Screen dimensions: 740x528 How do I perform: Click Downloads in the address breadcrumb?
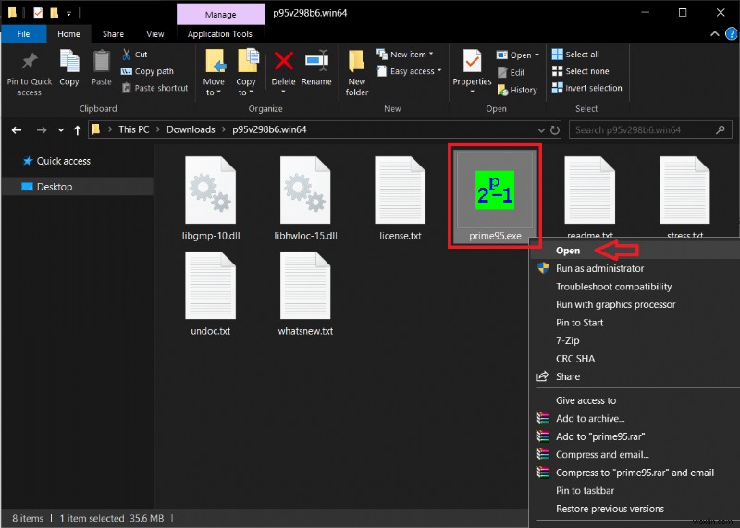tap(191, 129)
